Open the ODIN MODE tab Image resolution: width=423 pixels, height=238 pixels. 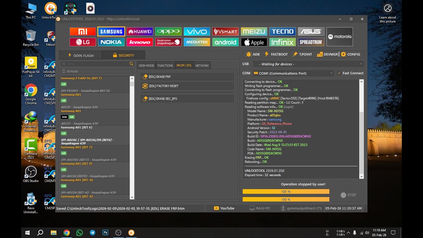(x=146, y=65)
